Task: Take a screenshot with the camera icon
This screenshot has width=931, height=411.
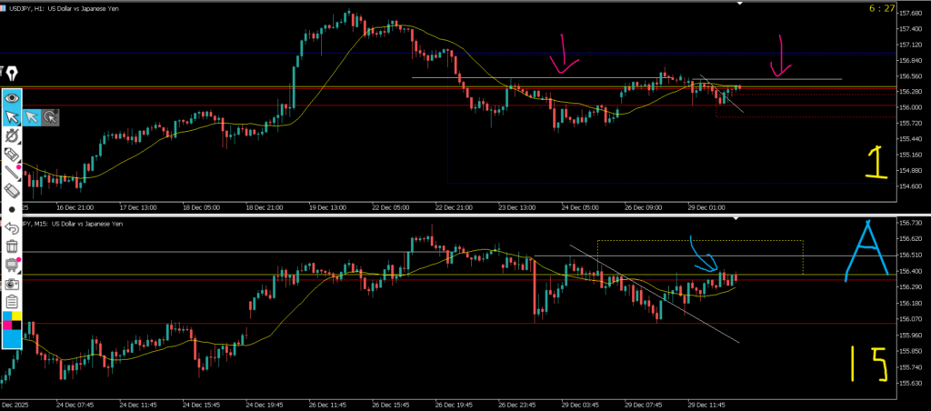Action: tap(12, 284)
